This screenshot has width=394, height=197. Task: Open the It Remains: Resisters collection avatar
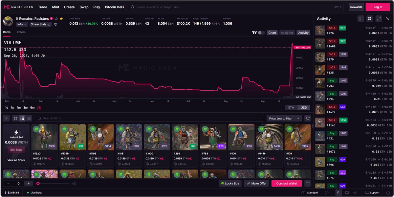coord(8,21)
